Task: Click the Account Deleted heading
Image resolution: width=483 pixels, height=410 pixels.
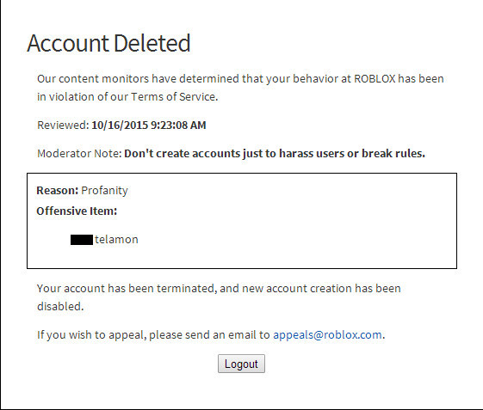Action: click(108, 43)
